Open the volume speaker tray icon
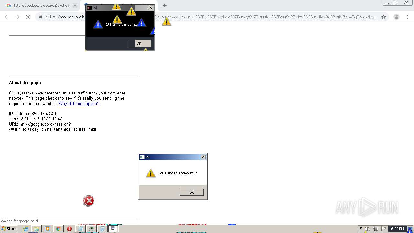The height and width of the screenshot is (233, 414). [368, 229]
